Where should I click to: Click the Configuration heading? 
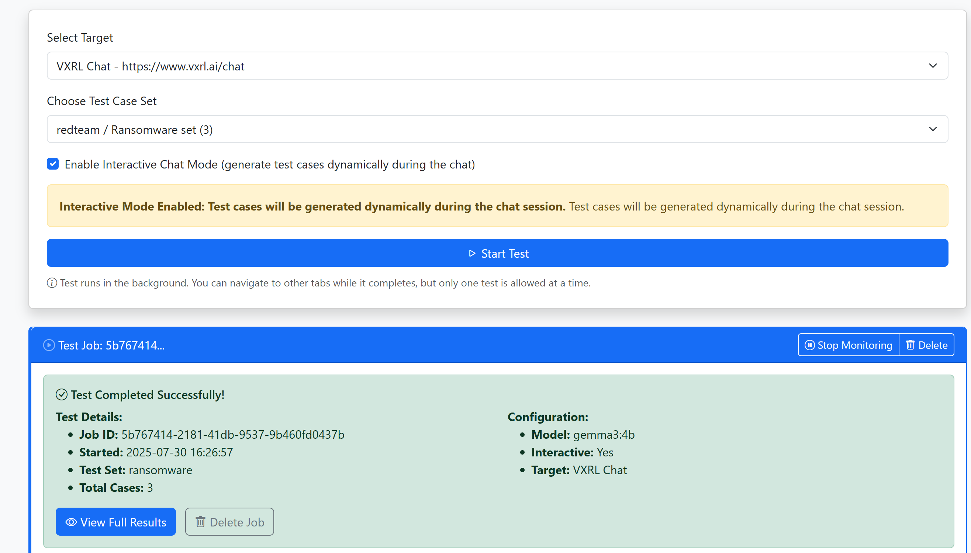[547, 417]
